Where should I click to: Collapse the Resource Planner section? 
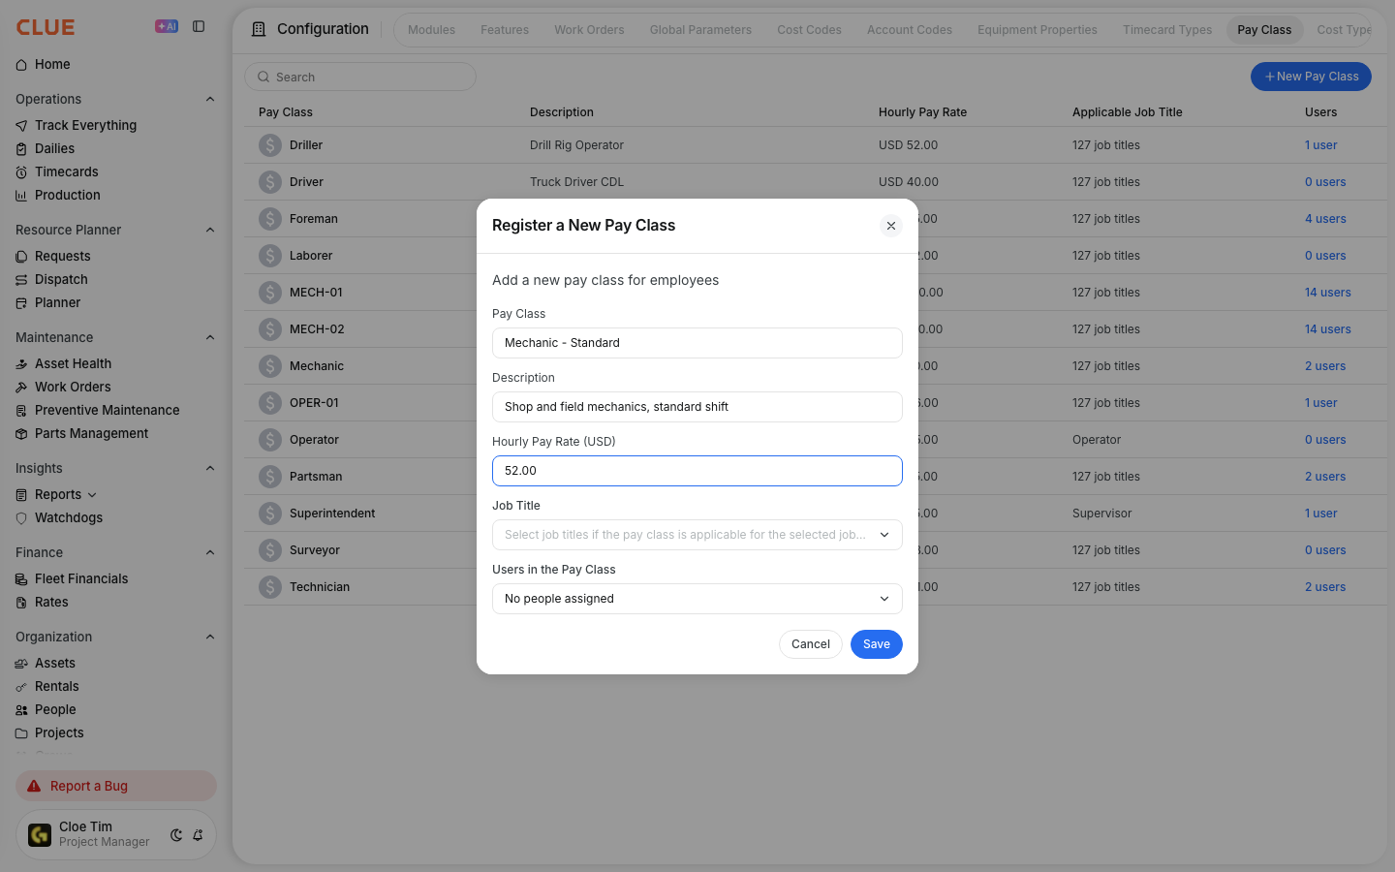[210, 230]
